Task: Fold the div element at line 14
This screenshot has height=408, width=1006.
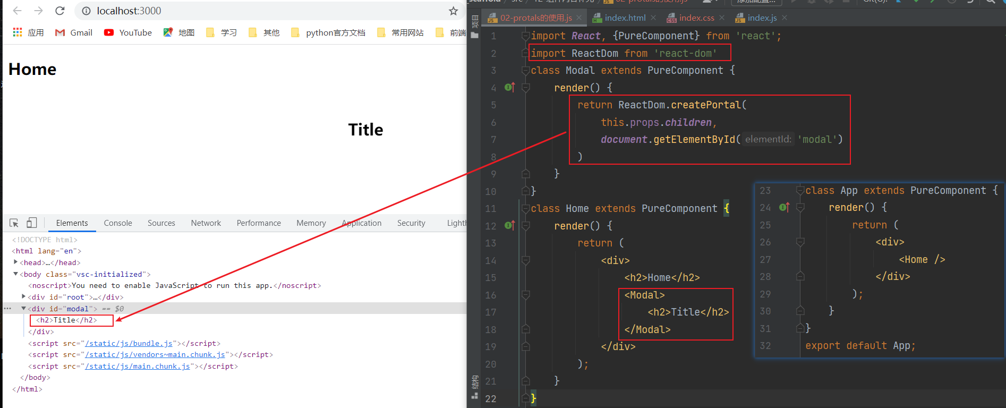Action: [526, 260]
